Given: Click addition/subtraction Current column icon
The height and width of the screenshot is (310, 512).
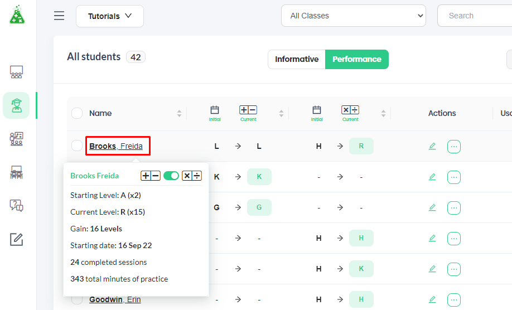Looking at the screenshot, I should [x=248, y=110].
